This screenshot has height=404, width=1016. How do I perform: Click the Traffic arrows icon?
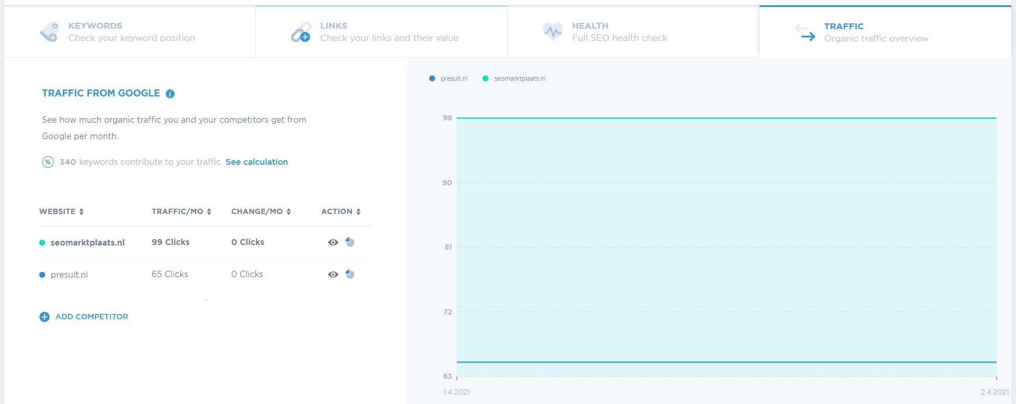[805, 33]
